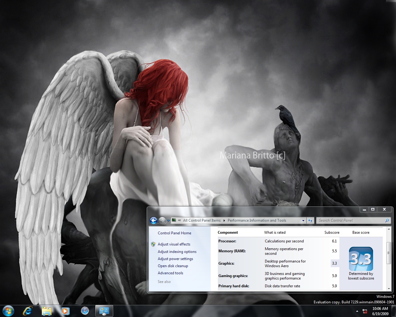The height and width of the screenshot is (317, 396).
Task: Click the highlighted 3.3 graphics subscore
Action: pyautogui.click(x=334, y=263)
